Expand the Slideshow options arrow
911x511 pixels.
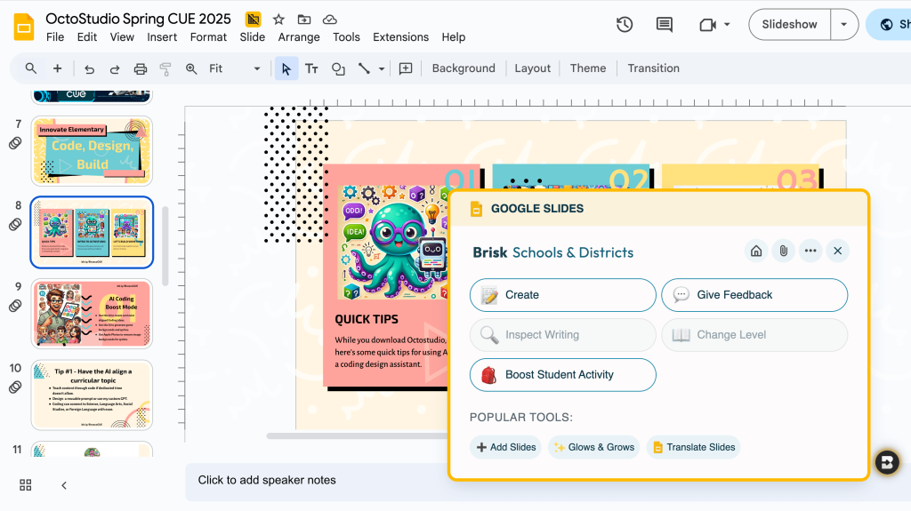(x=843, y=25)
